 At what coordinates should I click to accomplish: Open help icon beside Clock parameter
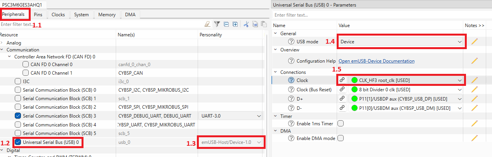coord(291,80)
